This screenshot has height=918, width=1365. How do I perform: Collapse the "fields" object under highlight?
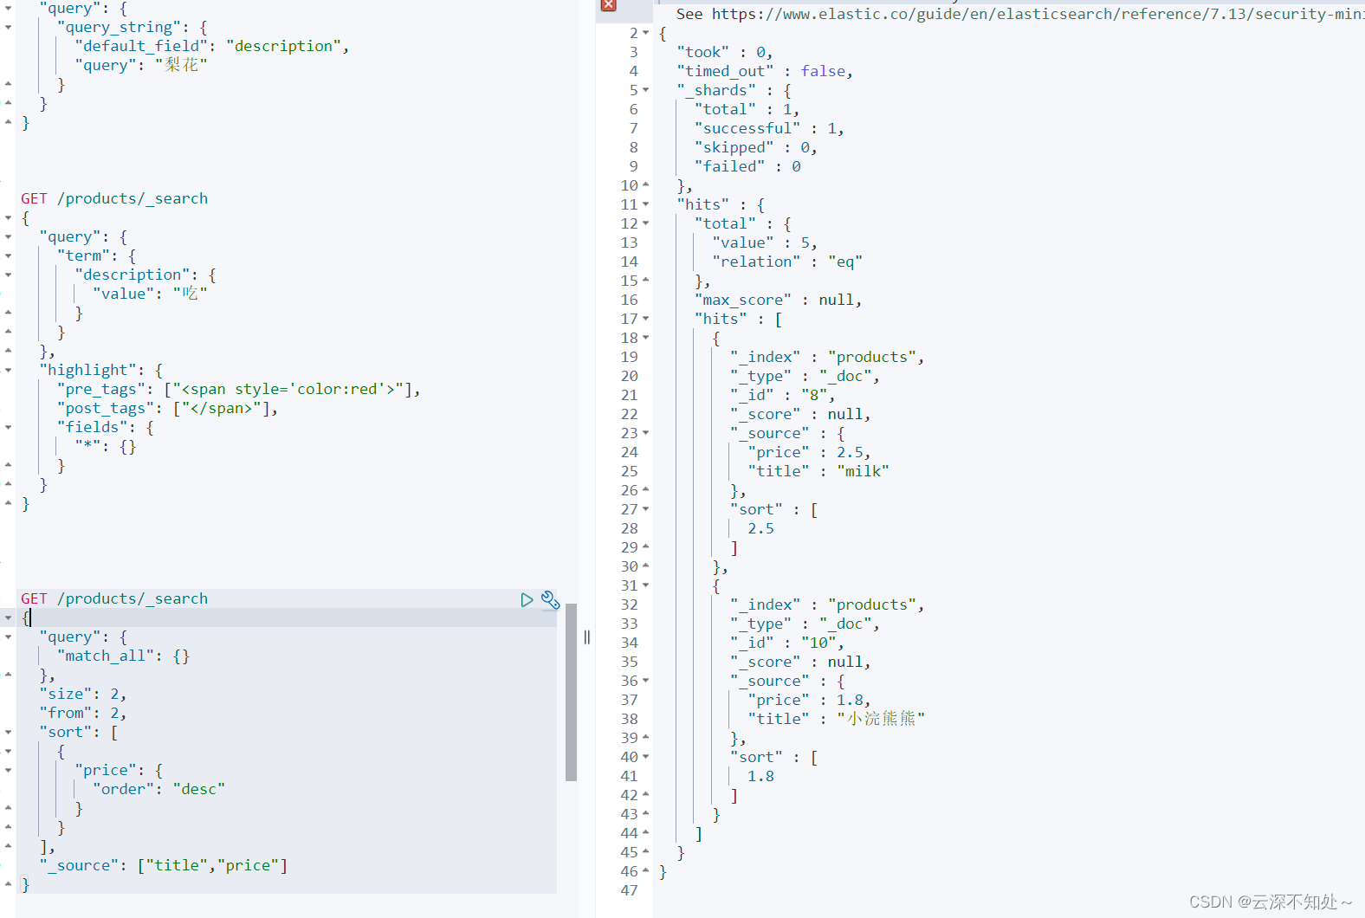[8, 427]
